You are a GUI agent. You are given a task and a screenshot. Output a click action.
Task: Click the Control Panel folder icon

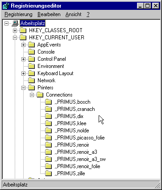click(32, 59)
